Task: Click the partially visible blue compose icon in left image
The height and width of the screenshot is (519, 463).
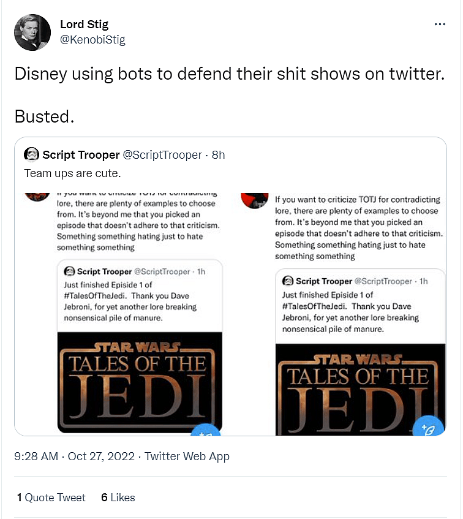Action: click(203, 432)
